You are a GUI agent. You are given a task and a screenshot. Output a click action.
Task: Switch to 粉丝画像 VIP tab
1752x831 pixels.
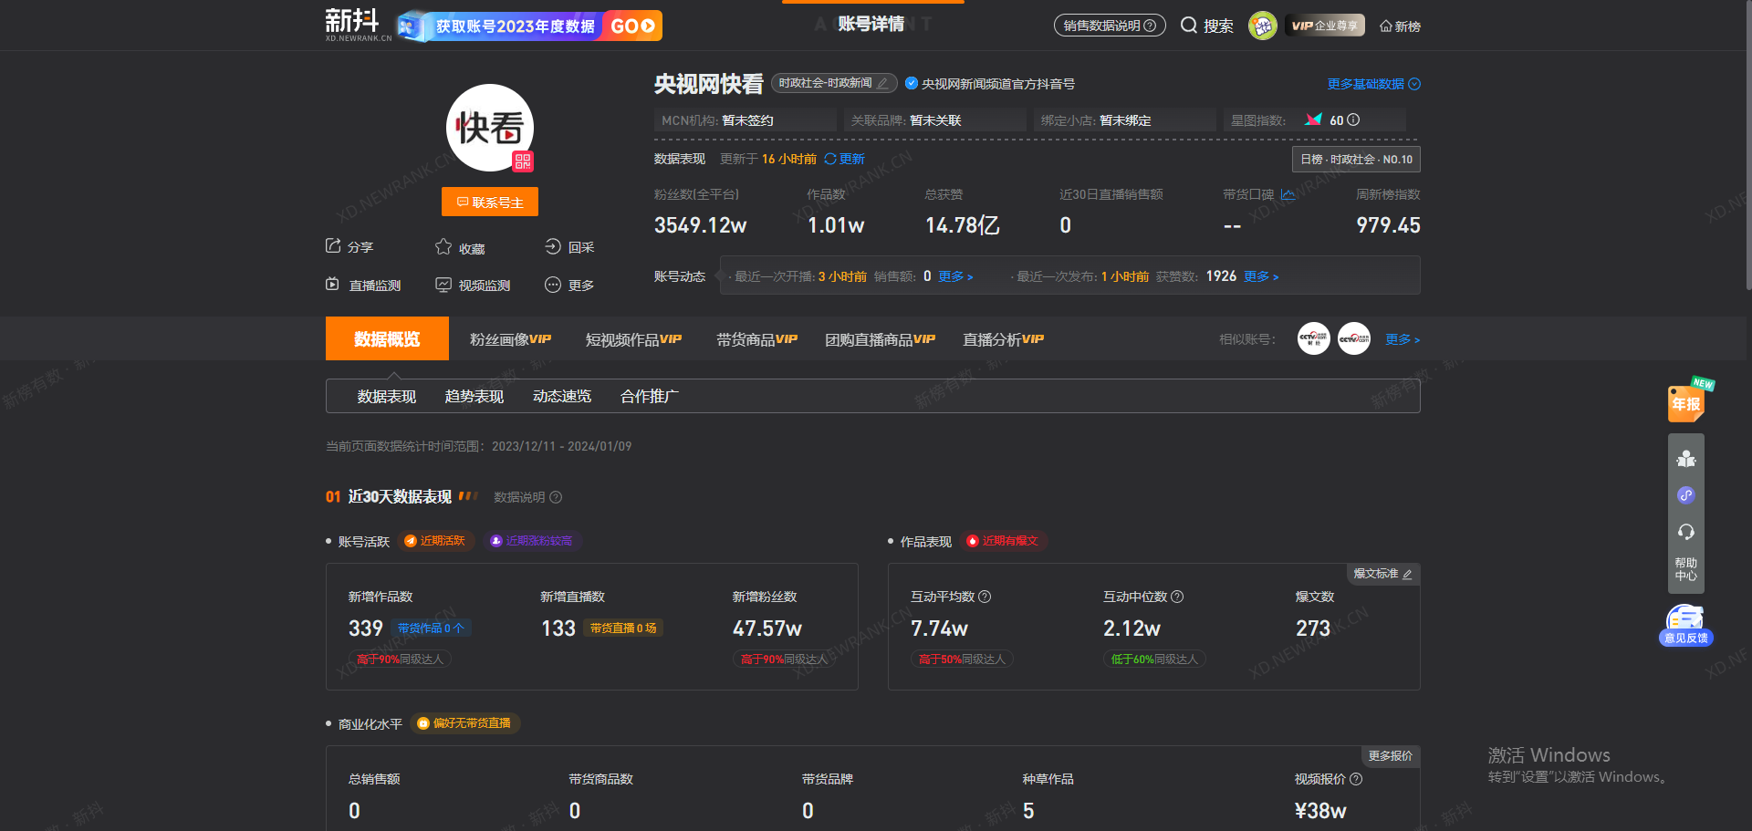pyautogui.click(x=510, y=339)
